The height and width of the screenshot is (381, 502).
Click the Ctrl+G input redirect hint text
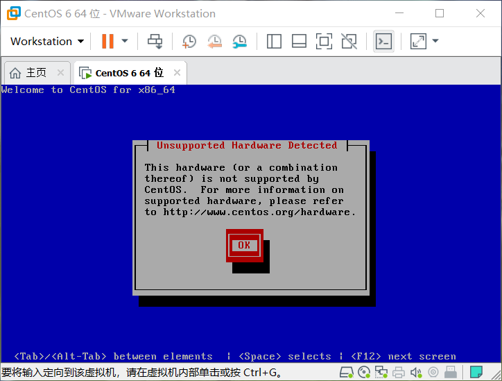coord(141,373)
